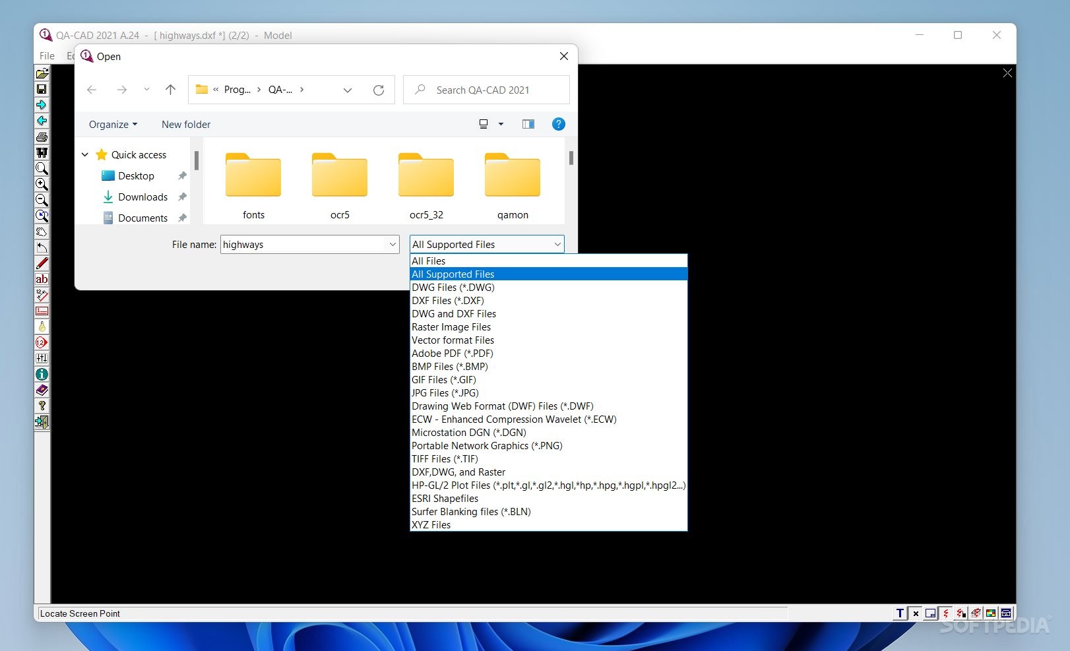This screenshot has width=1070, height=651.
Task: Click the zoom in plus magnifier icon
Action: click(42, 184)
